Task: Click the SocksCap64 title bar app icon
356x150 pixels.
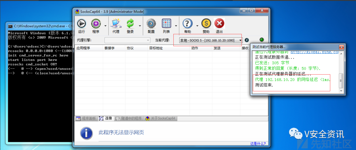Action: 77,11
